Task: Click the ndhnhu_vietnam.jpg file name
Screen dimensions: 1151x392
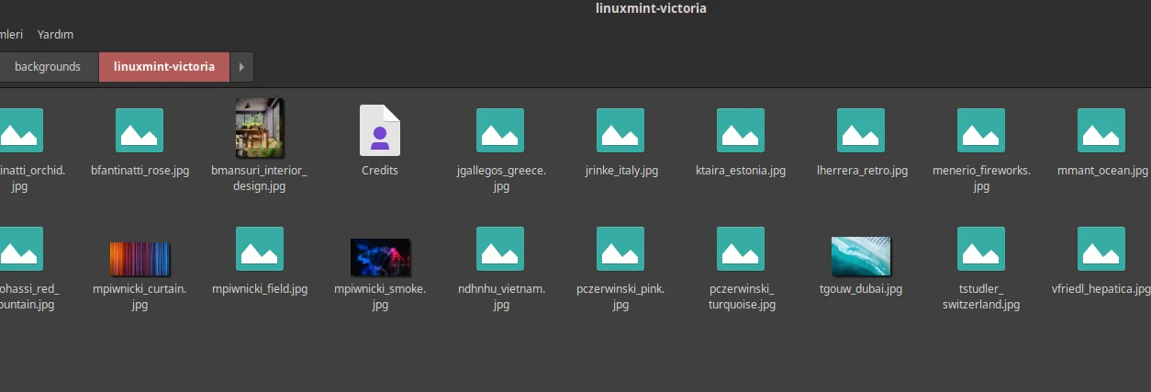Action: coord(501,297)
